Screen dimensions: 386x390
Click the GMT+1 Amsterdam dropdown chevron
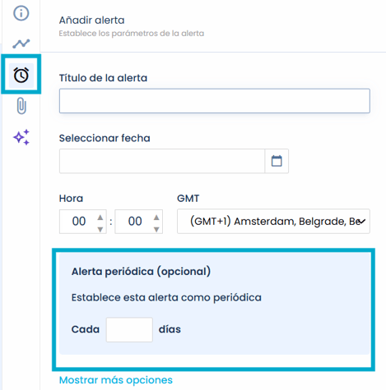[x=362, y=222]
